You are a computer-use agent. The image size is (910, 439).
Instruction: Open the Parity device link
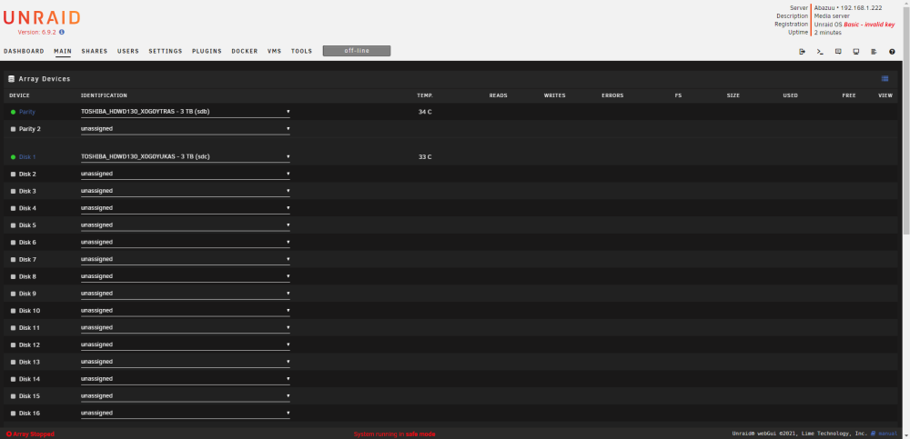coord(26,112)
